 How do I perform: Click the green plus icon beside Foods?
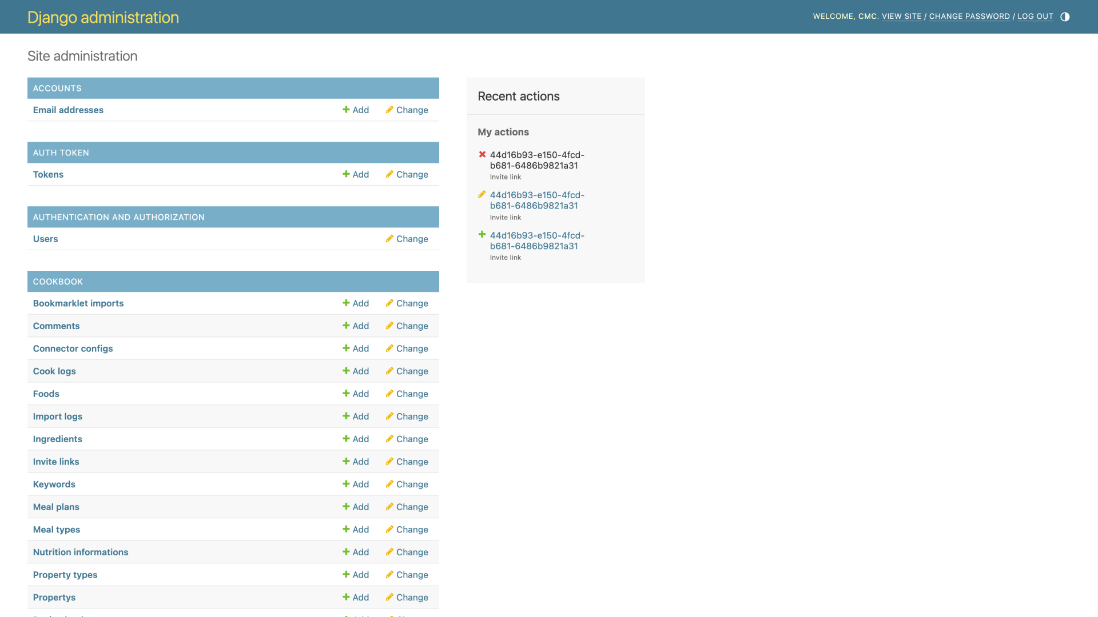(x=345, y=393)
